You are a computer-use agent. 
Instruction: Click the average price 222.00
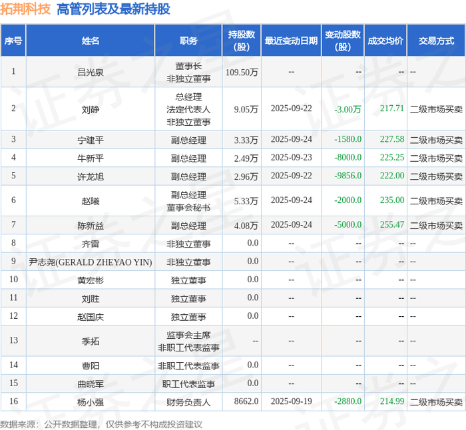pos(392,176)
